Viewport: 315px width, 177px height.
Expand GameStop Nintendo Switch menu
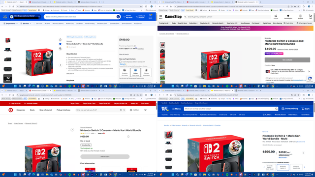219,23
